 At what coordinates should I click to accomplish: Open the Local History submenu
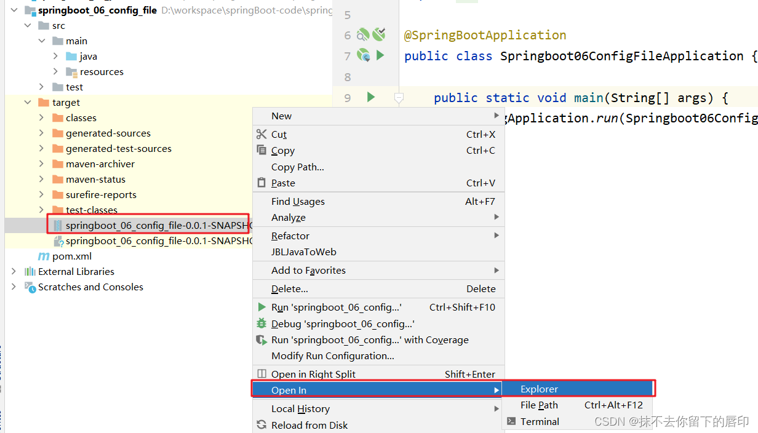[378, 408]
